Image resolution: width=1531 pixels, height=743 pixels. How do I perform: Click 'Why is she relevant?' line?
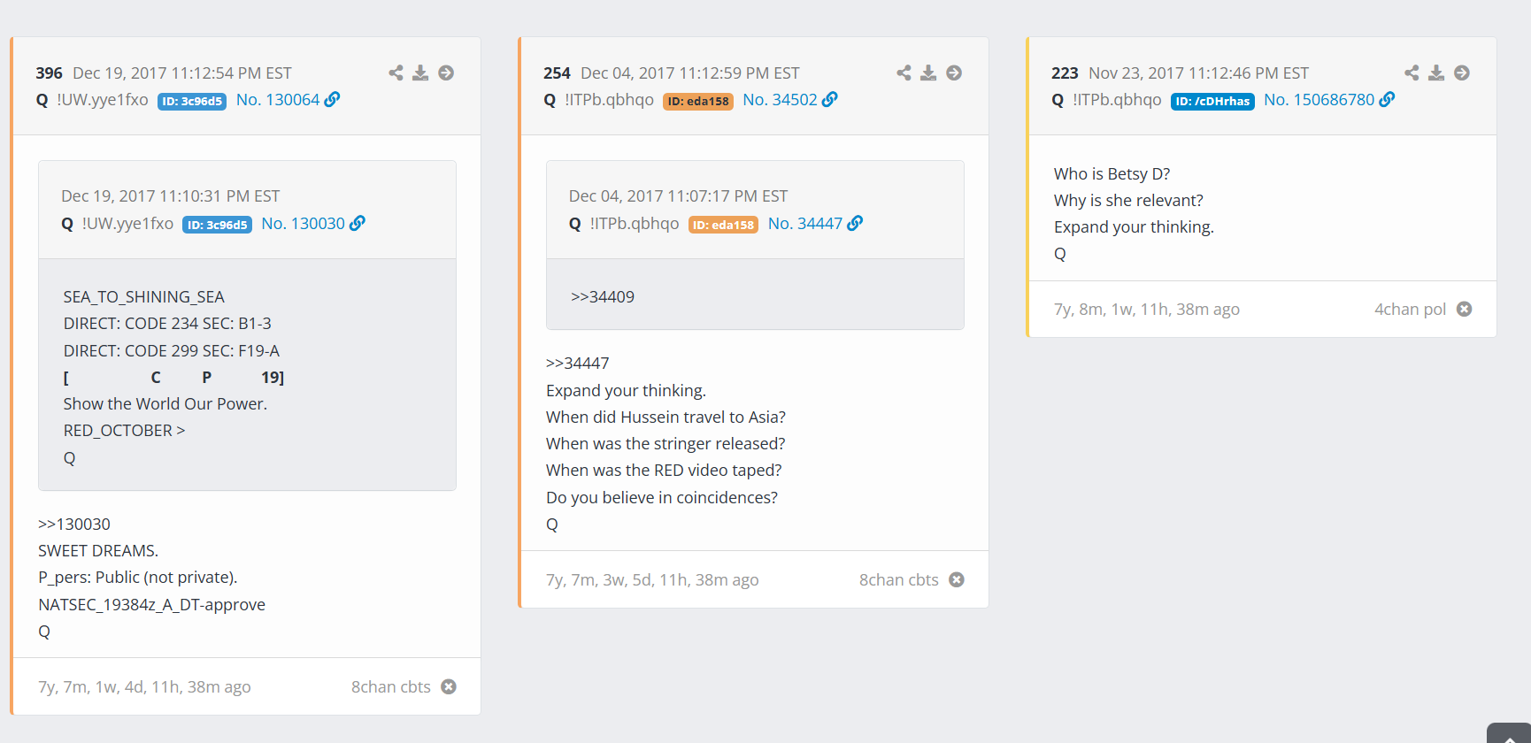pyautogui.click(x=1128, y=201)
